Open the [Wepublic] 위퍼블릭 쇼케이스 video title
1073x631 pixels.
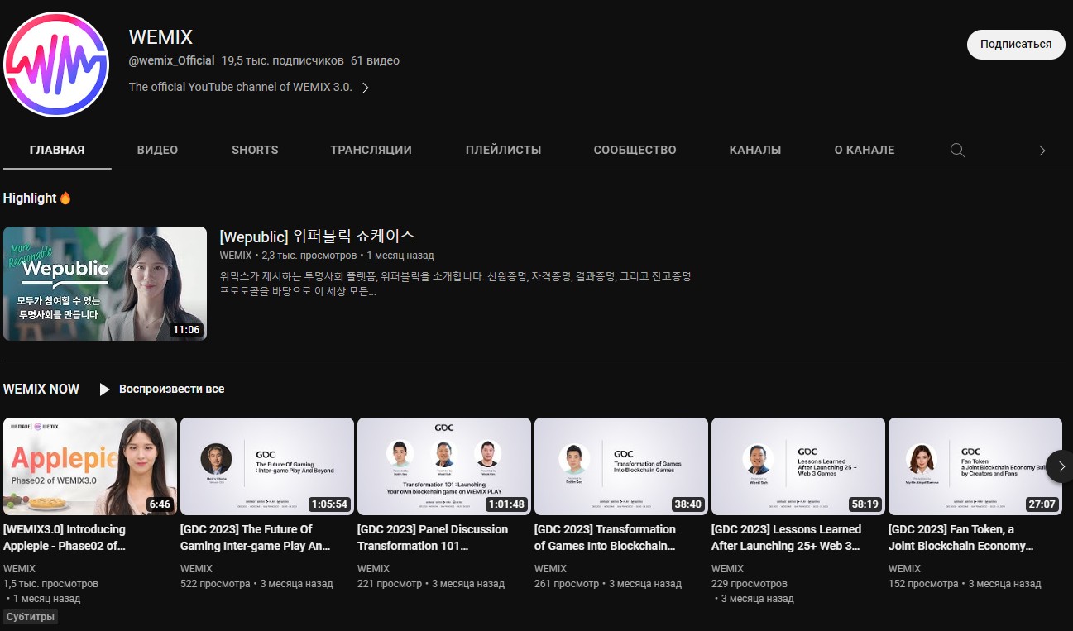coord(317,237)
